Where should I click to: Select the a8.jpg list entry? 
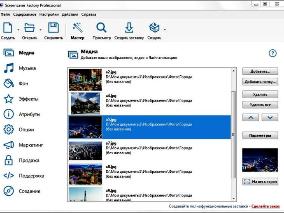click(x=149, y=174)
